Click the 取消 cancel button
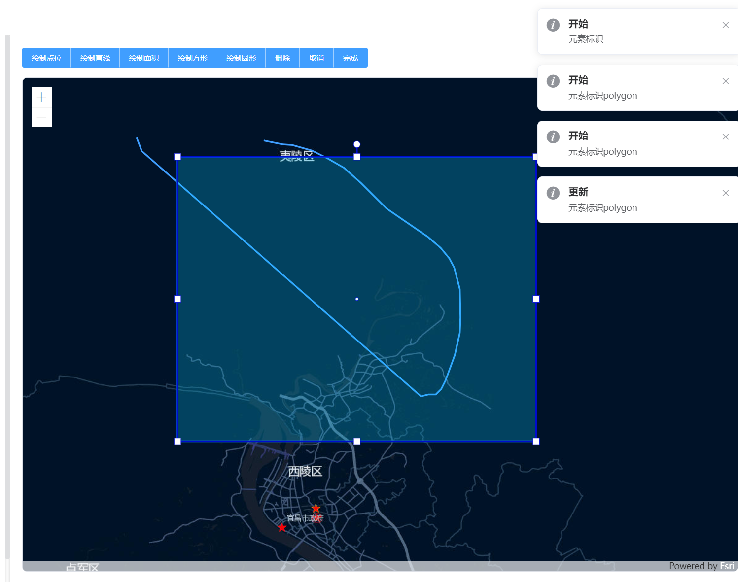The width and height of the screenshot is (738, 582). tap(316, 58)
